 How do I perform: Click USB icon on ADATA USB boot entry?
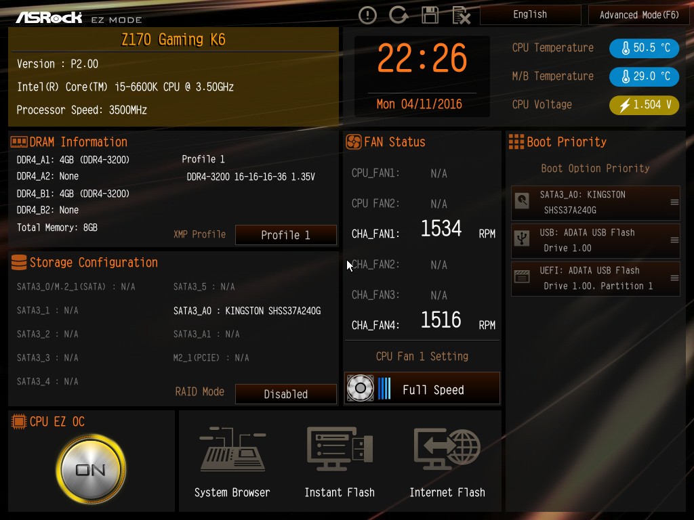point(523,239)
